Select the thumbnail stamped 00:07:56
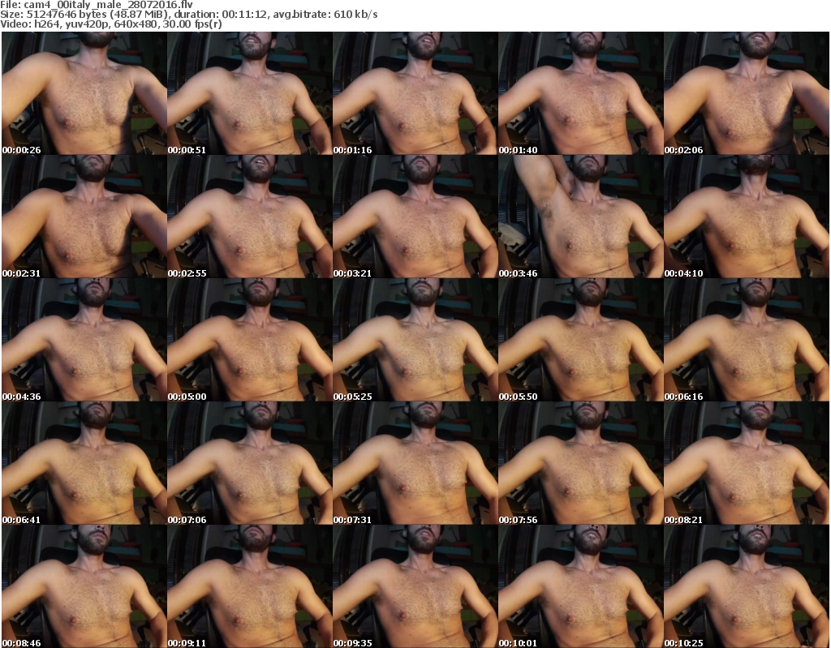The height and width of the screenshot is (648, 831). pos(580,463)
